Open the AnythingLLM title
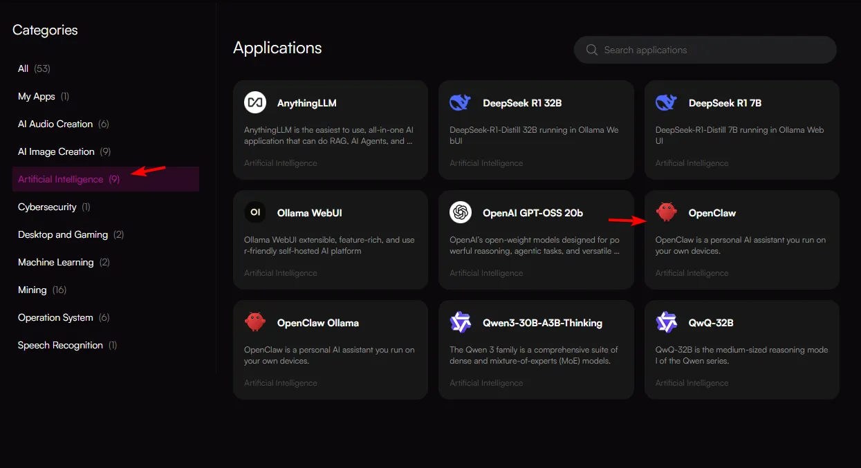861x468 pixels. pyautogui.click(x=307, y=103)
